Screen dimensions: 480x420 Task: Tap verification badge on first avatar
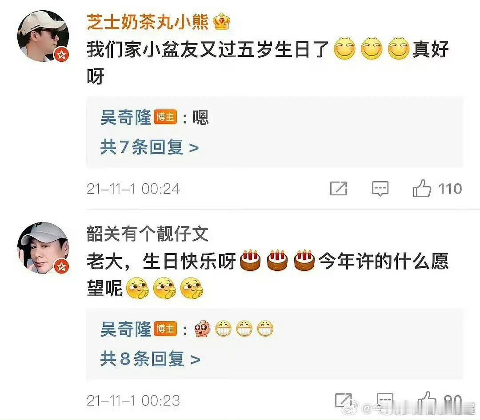tap(61, 55)
